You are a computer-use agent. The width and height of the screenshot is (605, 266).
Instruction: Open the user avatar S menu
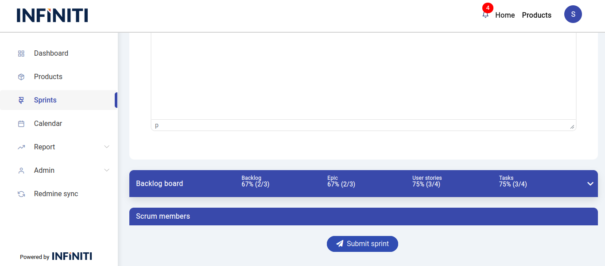coord(573,14)
